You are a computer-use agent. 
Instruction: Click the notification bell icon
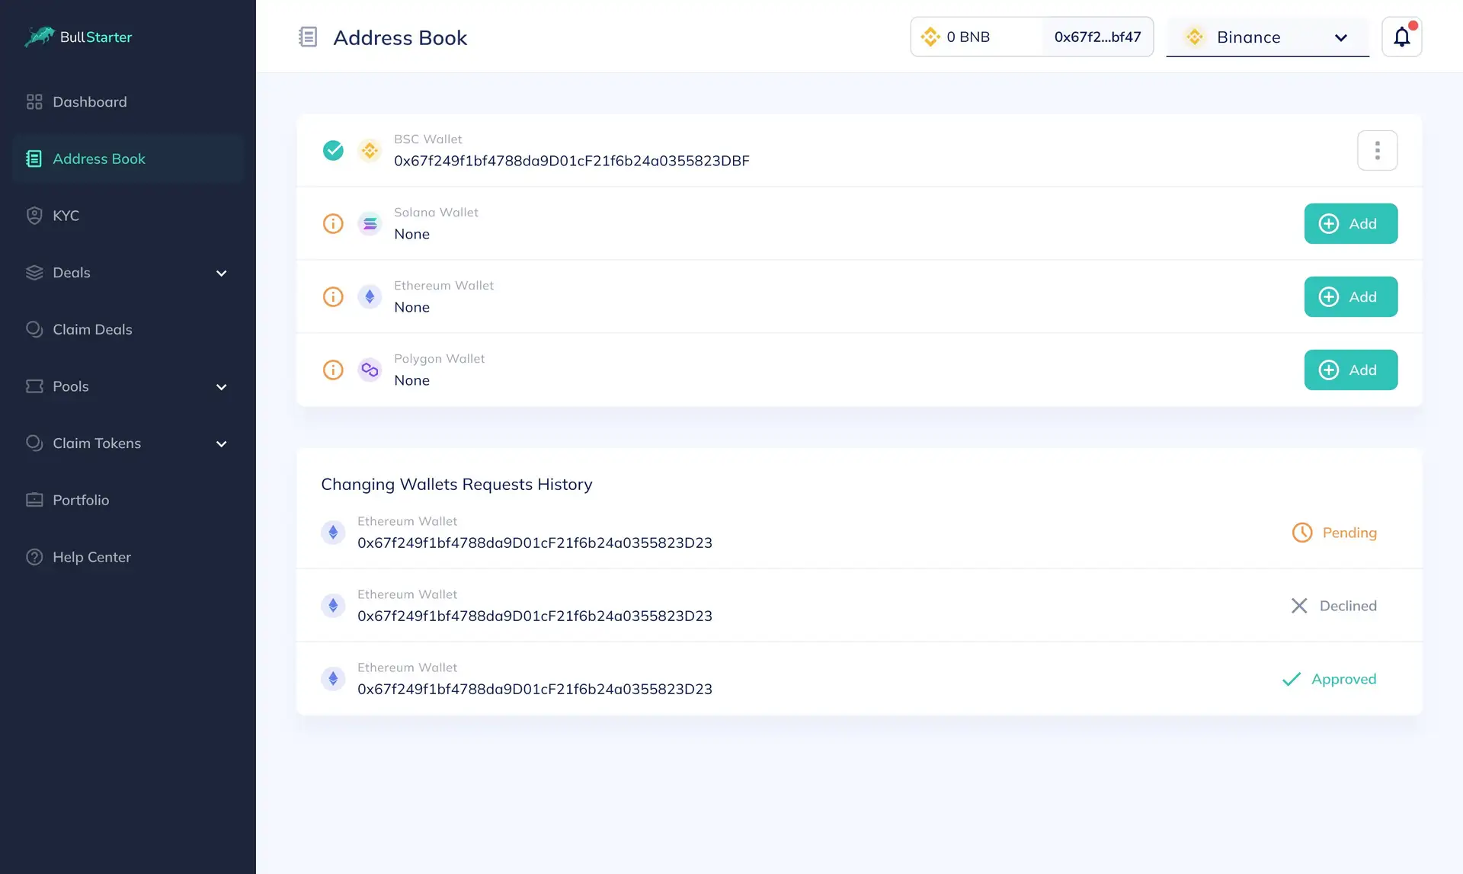(x=1401, y=37)
